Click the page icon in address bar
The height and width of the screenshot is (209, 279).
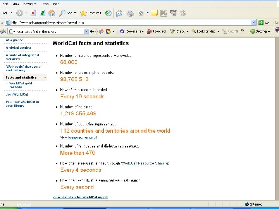pyautogui.click(x=8, y=22)
